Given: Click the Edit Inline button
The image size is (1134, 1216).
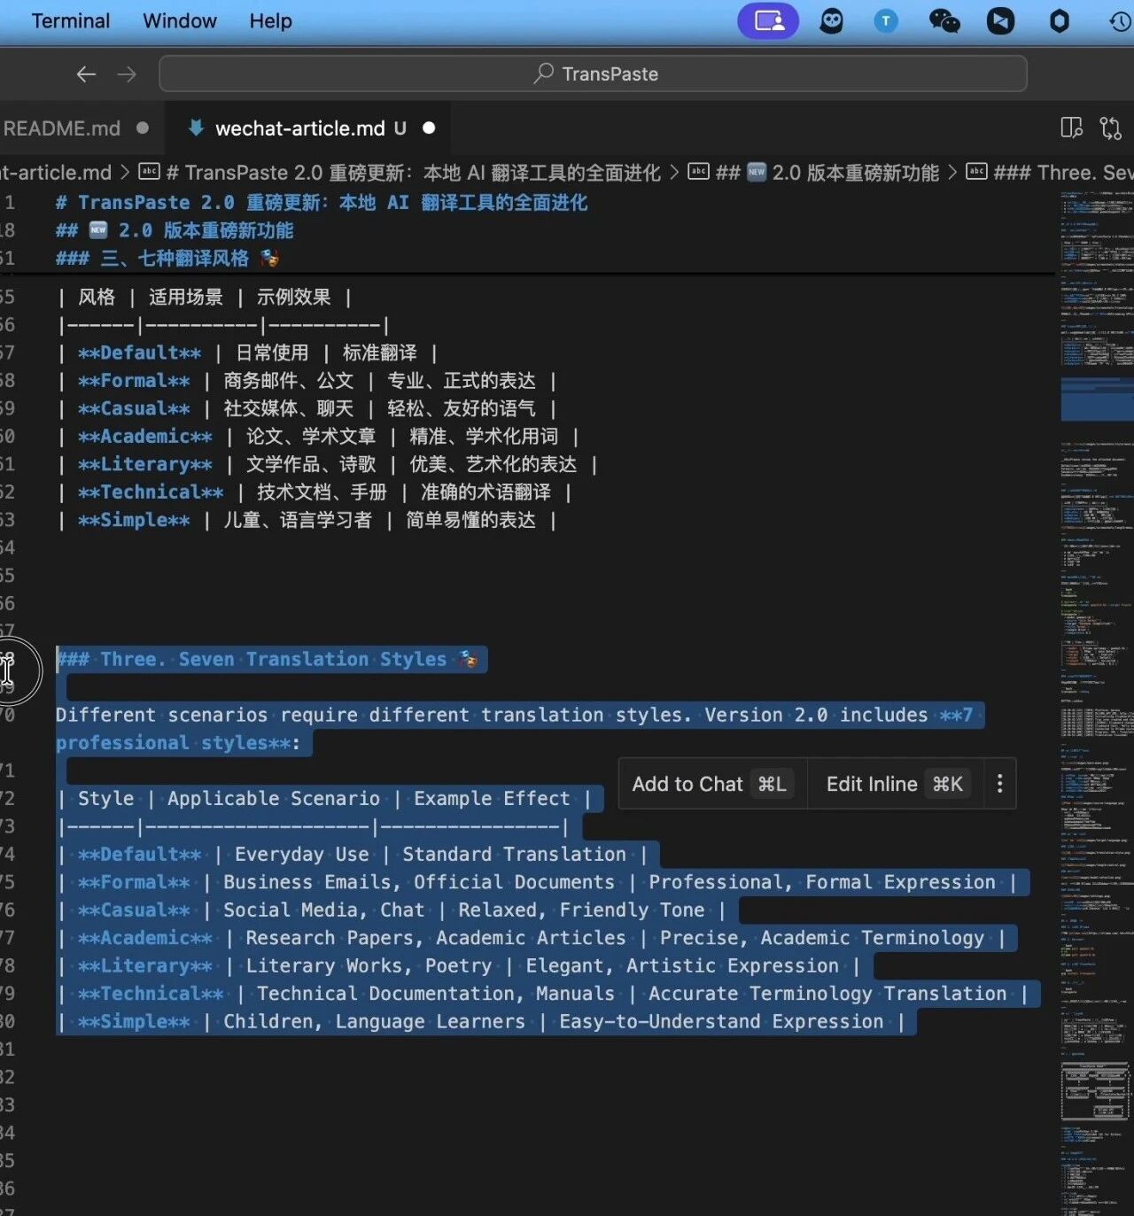Looking at the screenshot, I should pyautogui.click(x=896, y=784).
